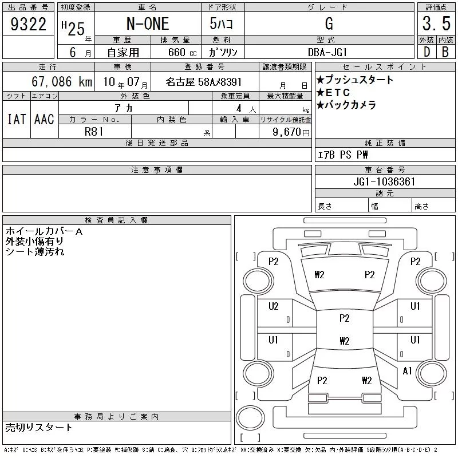Image resolution: width=458 pixels, height=458 pixels.
Task: Click the 出品番号 header
Action: (28, 7)
